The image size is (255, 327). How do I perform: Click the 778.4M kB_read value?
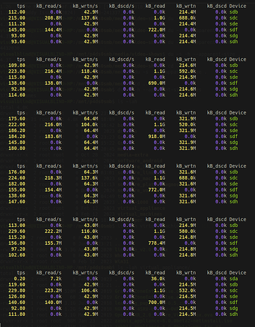[x=157, y=243]
